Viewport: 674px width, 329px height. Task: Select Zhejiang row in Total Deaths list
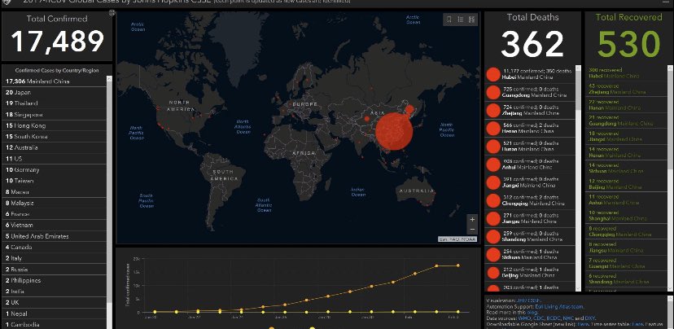click(530, 111)
